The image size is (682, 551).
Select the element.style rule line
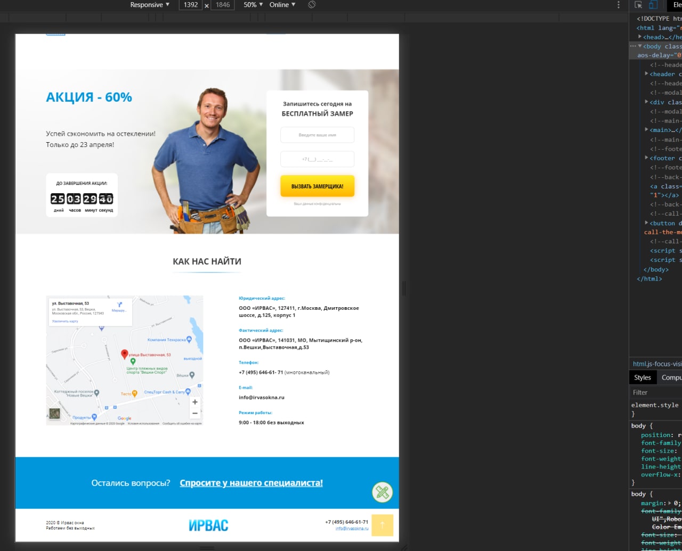[x=656, y=405]
